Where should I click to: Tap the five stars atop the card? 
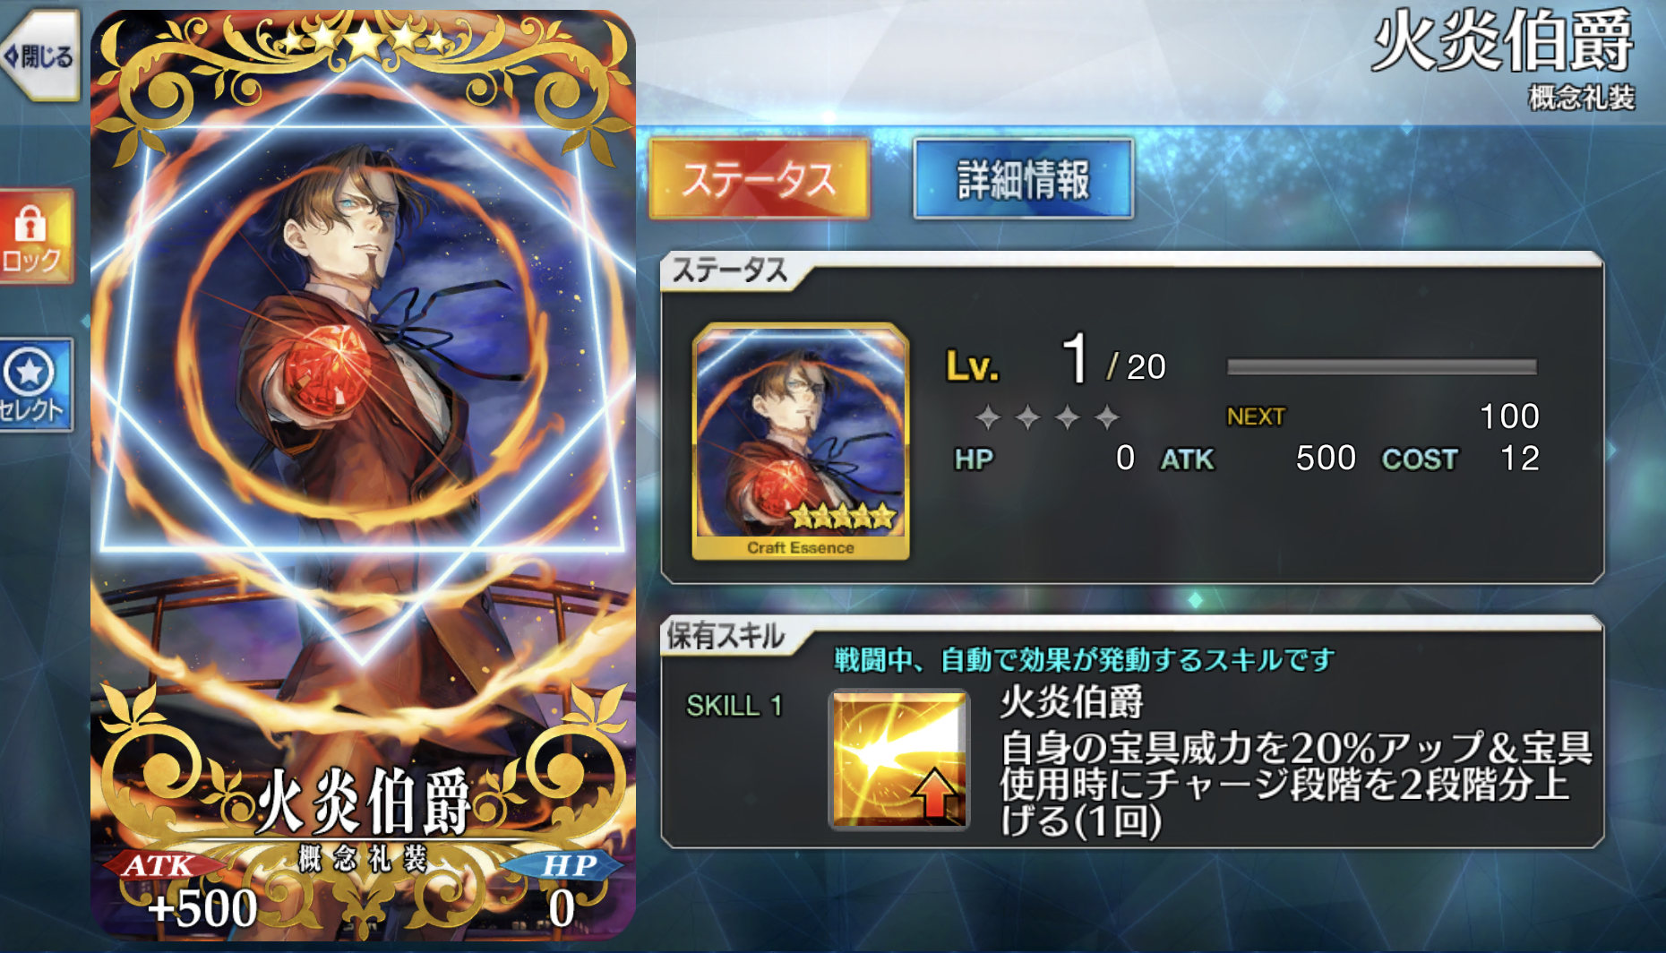[x=363, y=39]
